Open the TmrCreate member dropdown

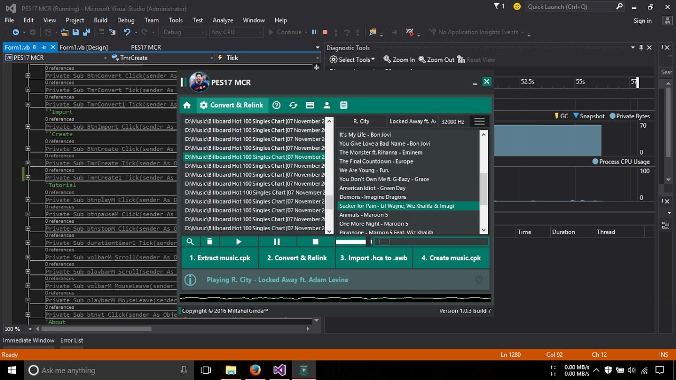[163, 58]
